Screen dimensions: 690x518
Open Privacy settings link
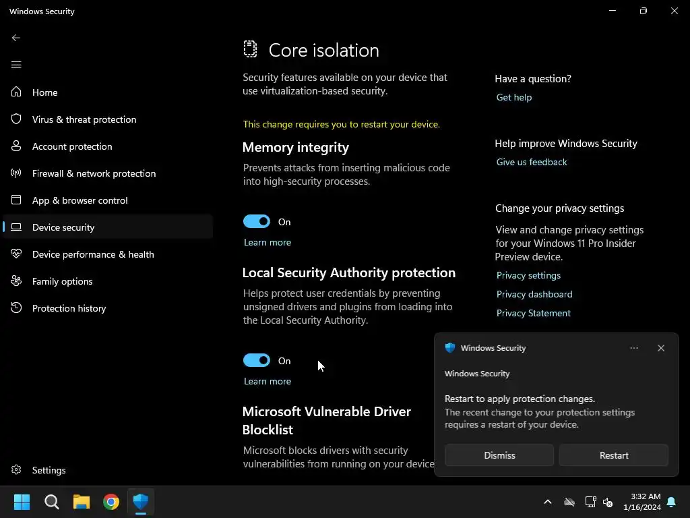click(x=528, y=275)
